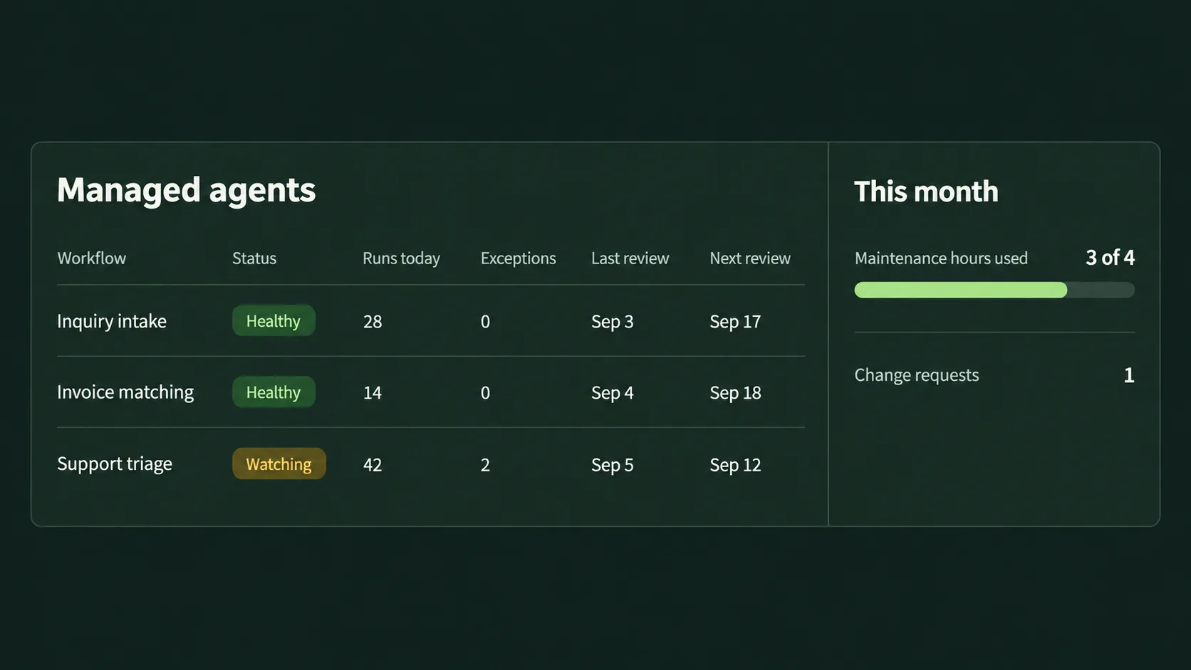
Task: Select the Runs today column header
Action: (x=401, y=258)
